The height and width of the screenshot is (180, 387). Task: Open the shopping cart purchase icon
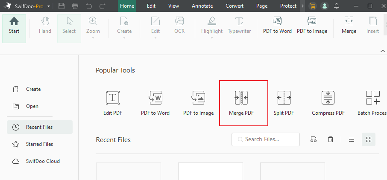point(313,6)
